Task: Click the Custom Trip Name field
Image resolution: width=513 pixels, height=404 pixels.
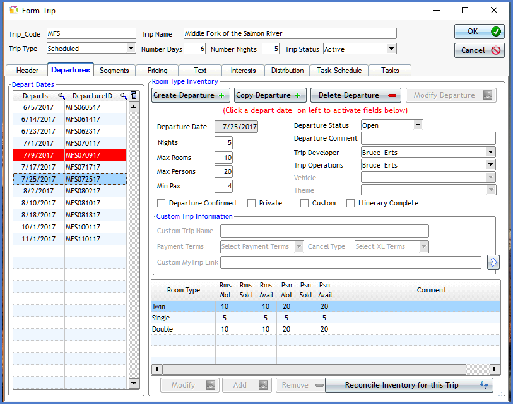Action: [324, 231]
